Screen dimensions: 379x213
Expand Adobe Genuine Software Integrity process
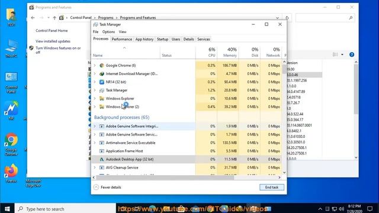click(x=95, y=126)
